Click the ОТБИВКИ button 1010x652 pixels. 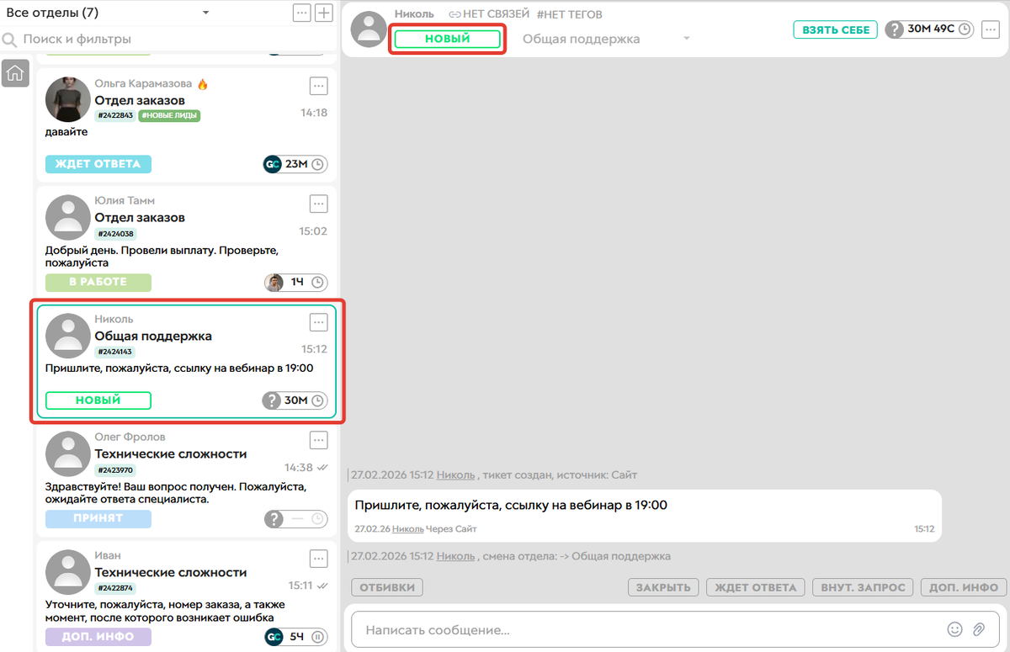(x=387, y=588)
